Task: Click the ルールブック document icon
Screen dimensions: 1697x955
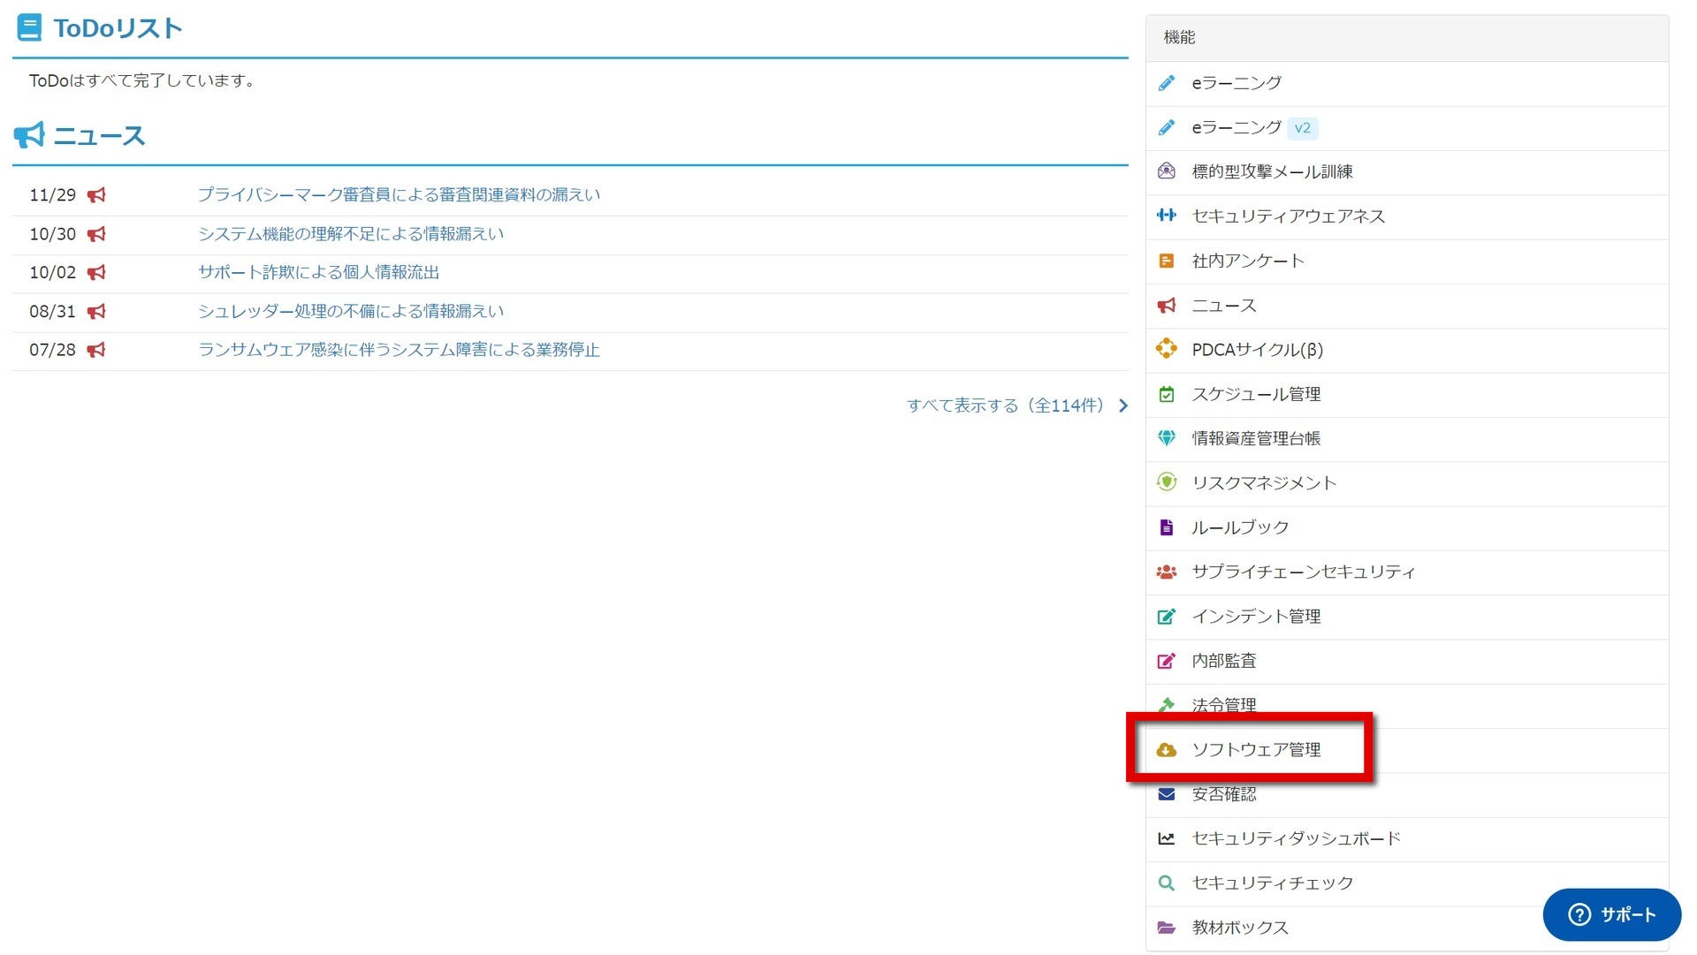Action: pos(1167,527)
